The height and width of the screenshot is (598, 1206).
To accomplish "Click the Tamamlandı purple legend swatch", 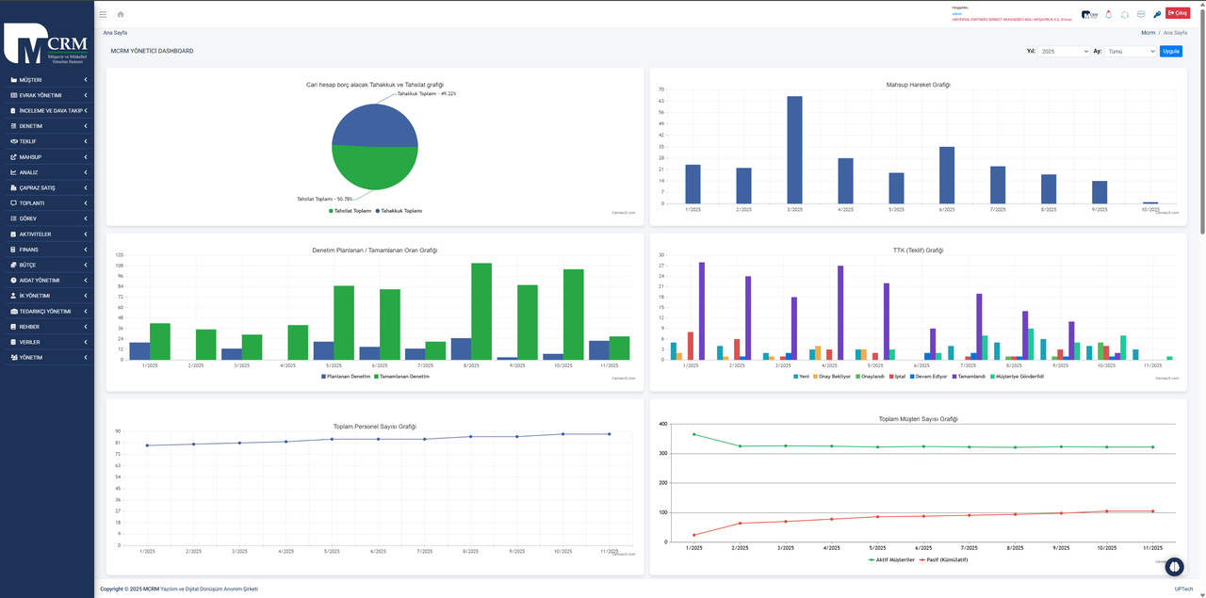I will 953,376.
